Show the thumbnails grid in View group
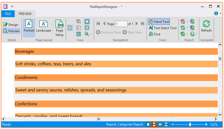 (x=79, y=34)
